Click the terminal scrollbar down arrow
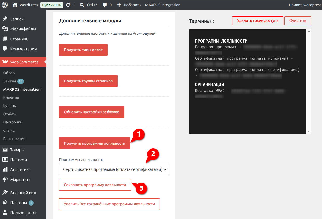The width and height of the screenshot is (322, 219). coord(308,132)
